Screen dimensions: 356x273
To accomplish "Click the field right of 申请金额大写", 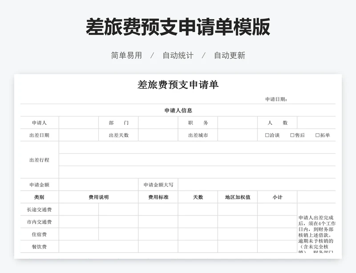I will pyautogui.click(x=256, y=185).
